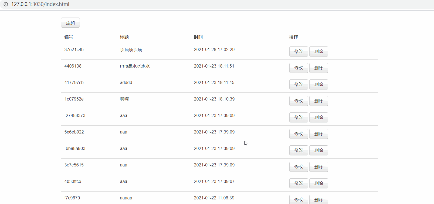Select the time 2021-01-22 11:06:39

[x=214, y=198]
